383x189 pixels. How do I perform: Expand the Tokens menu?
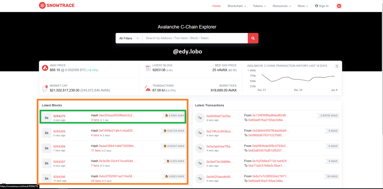coord(259,6)
